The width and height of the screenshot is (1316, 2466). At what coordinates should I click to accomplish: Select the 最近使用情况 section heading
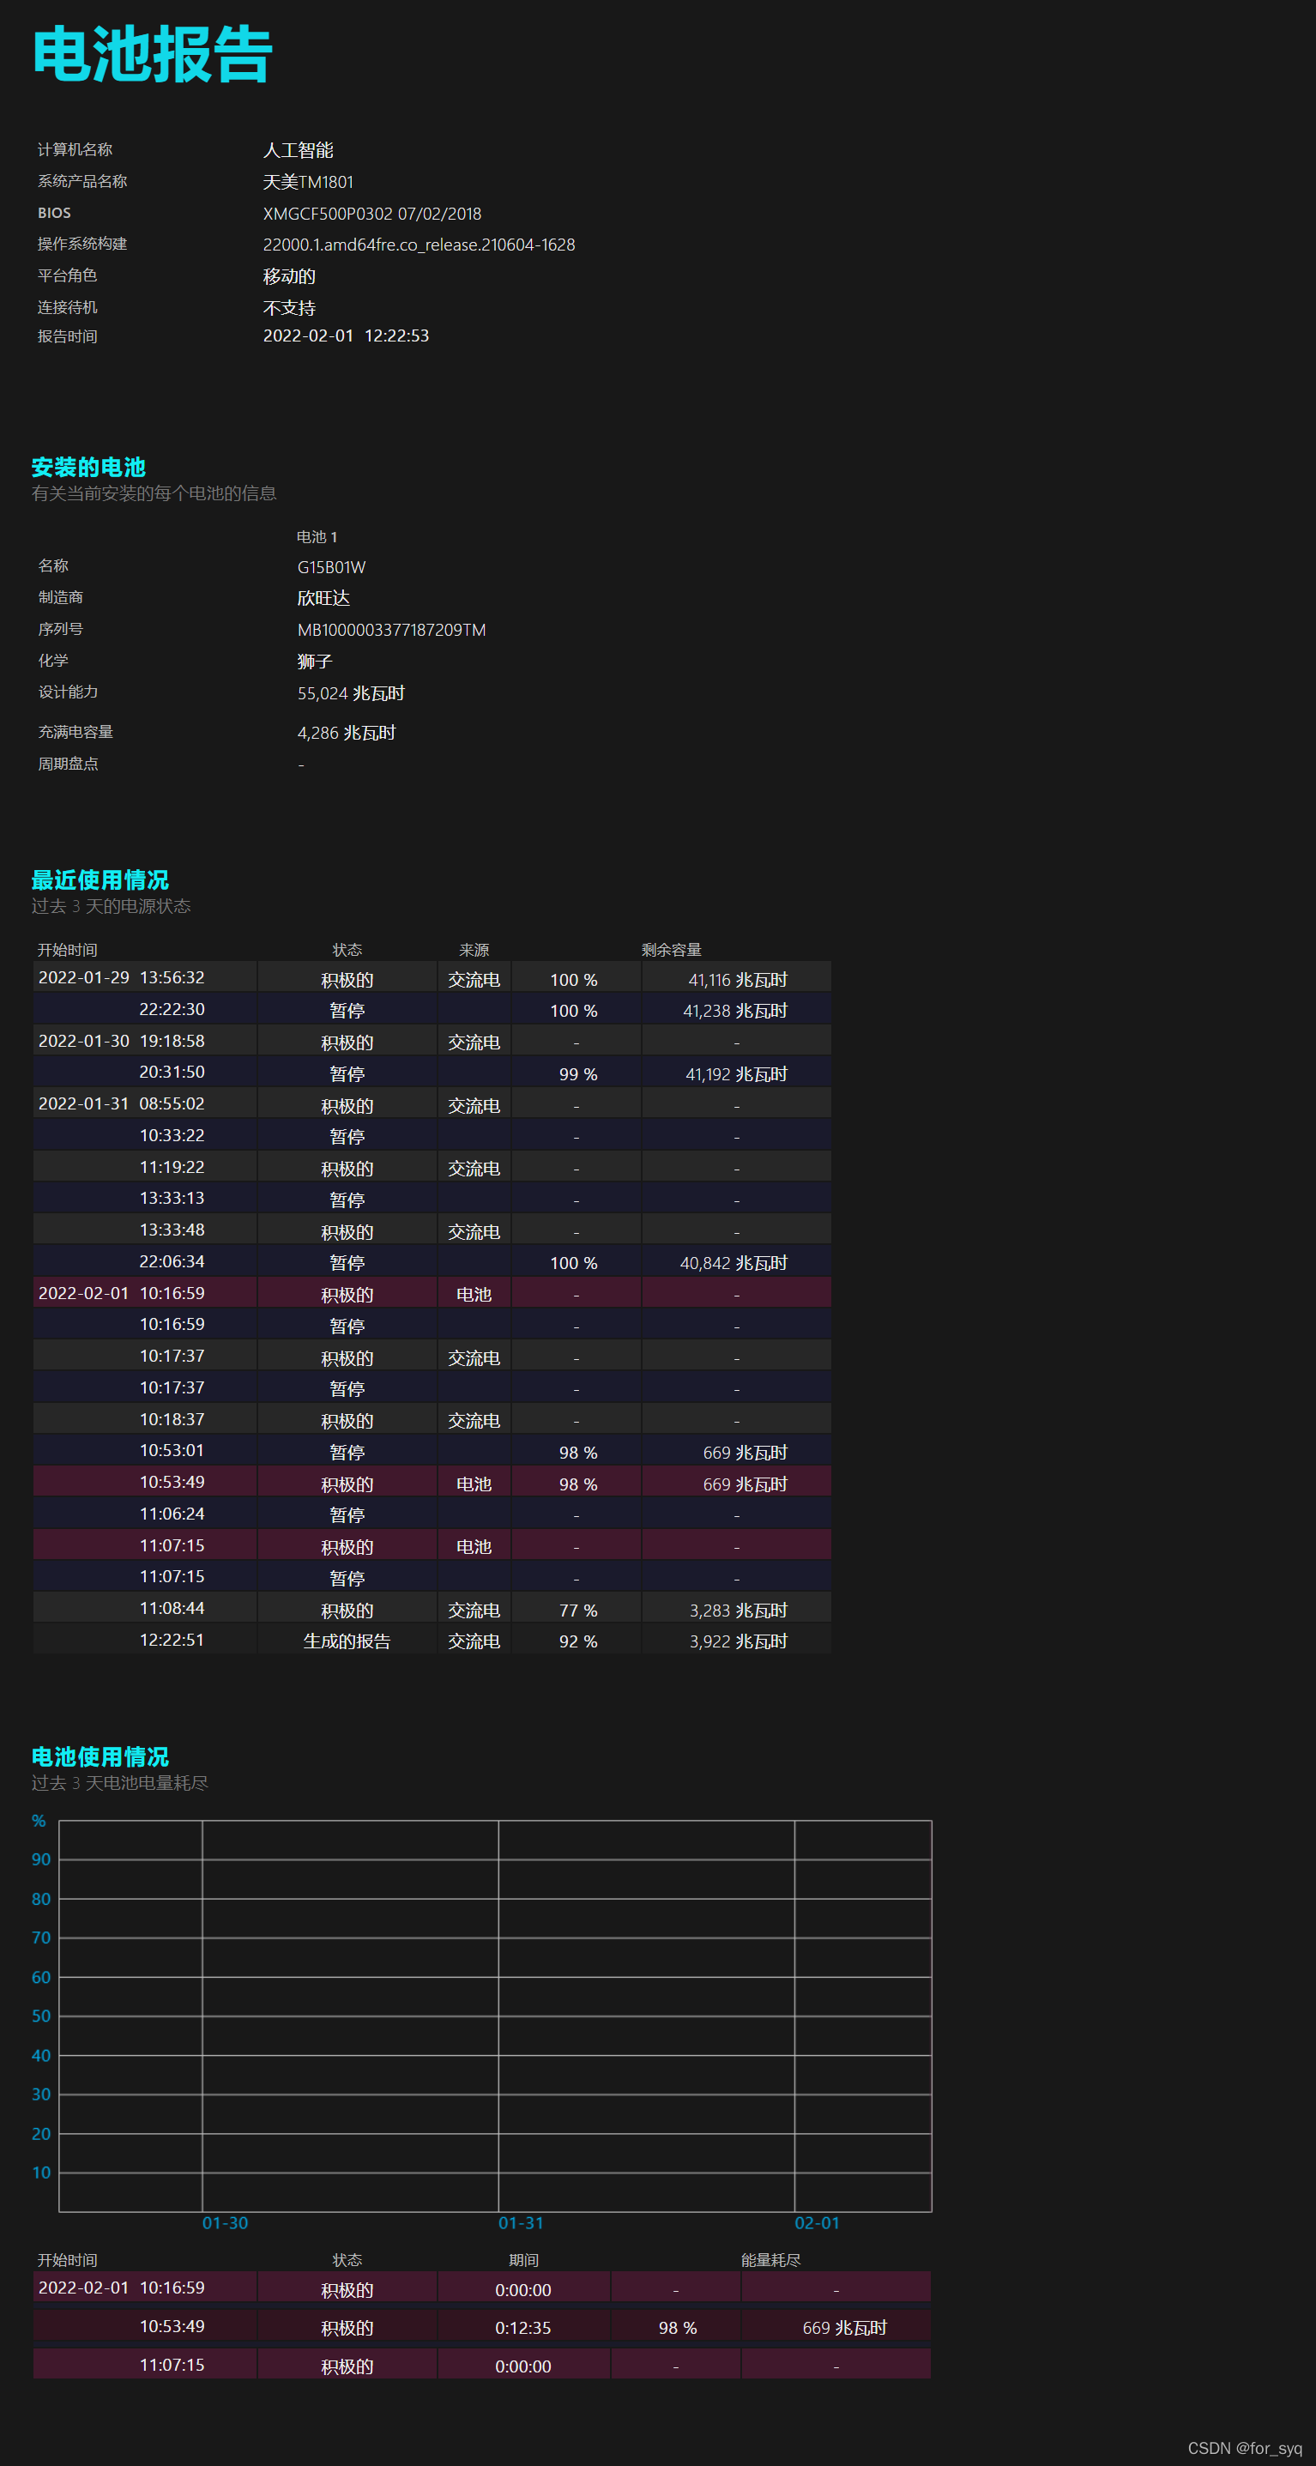click(100, 879)
